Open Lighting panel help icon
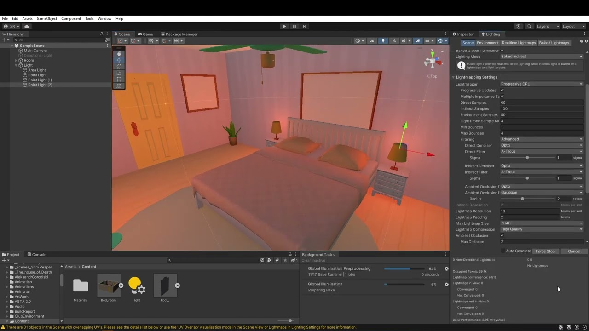The height and width of the screenshot is (331, 589). pyautogui.click(x=581, y=41)
